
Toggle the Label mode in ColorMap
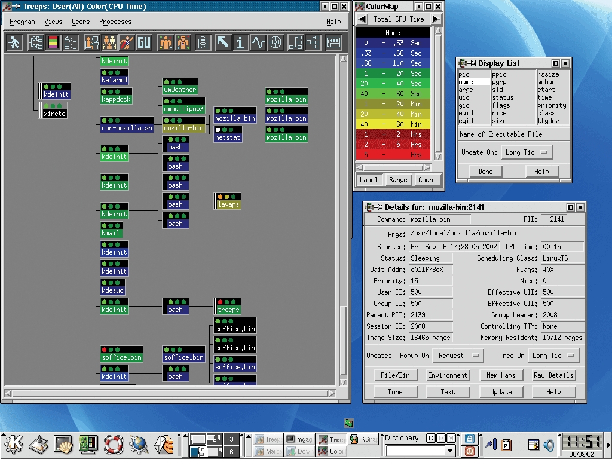368,180
